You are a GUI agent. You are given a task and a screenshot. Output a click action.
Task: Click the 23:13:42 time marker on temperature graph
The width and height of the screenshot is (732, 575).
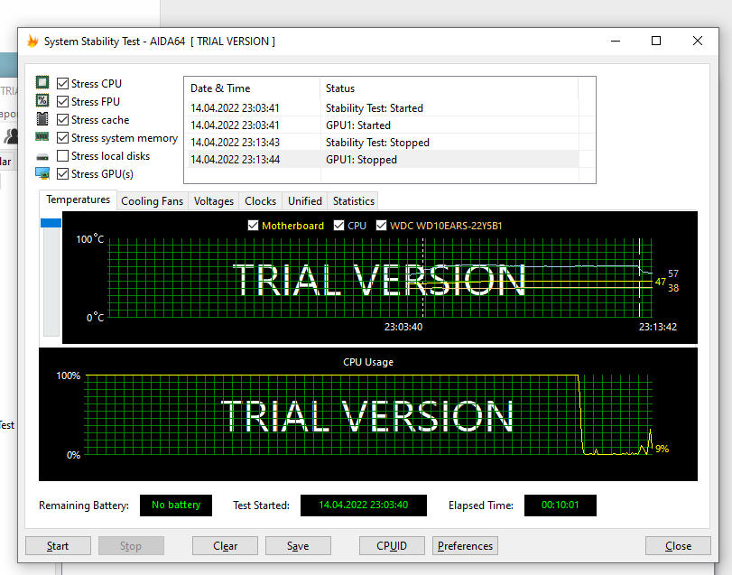point(658,327)
